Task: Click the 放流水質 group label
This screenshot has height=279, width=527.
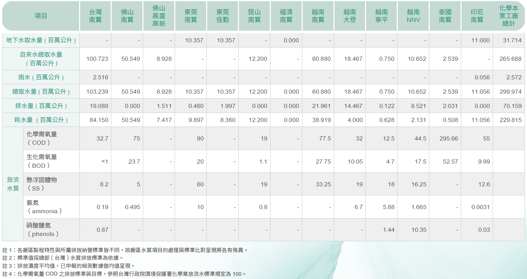Action: point(13,184)
